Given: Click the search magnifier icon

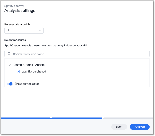Looking at the screenshot, I should point(9,54).
